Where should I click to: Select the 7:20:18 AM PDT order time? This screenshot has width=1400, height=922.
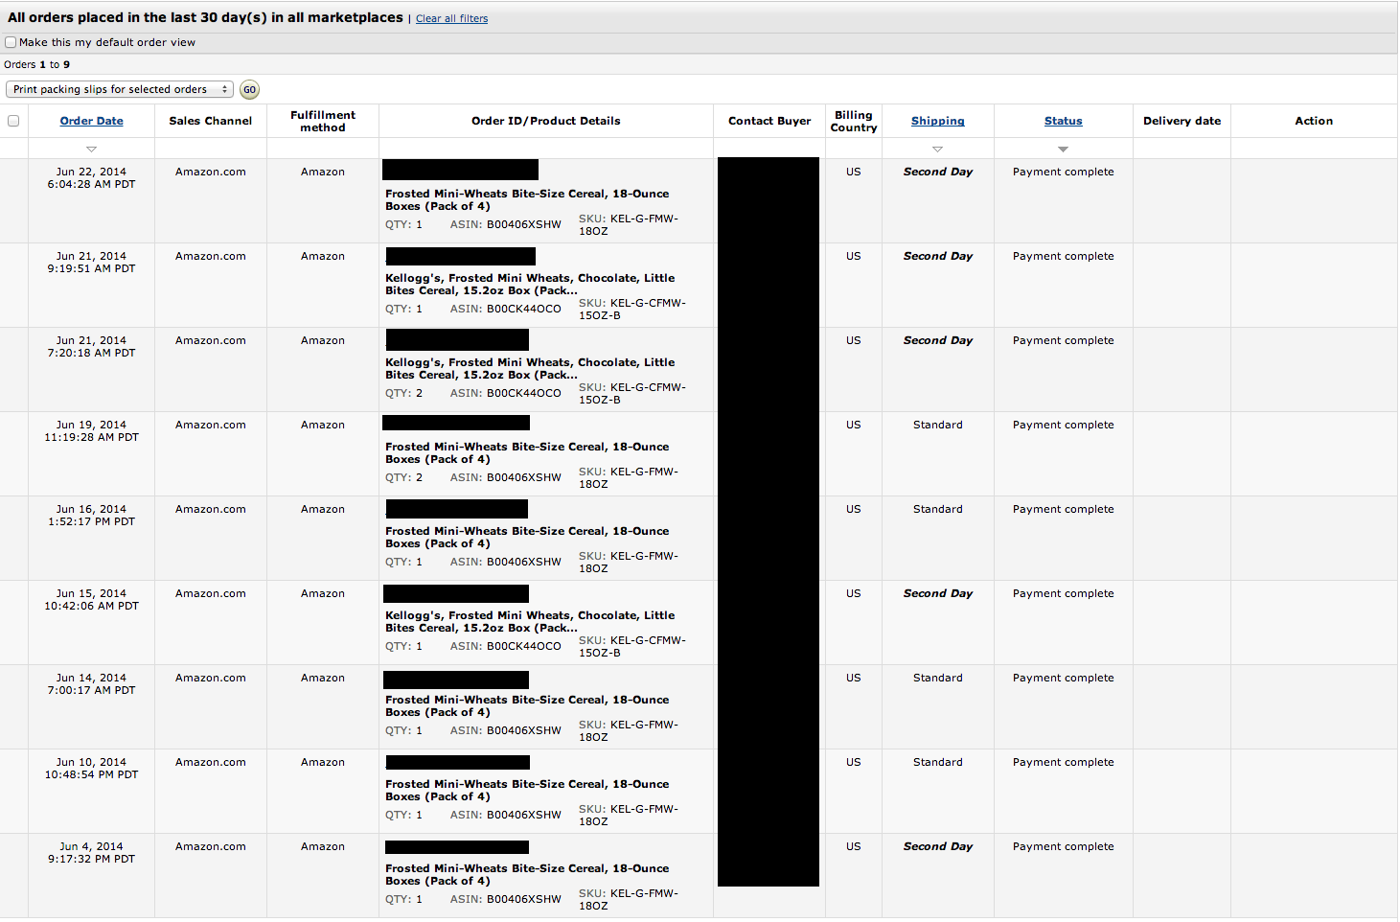pyautogui.click(x=91, y=353)
